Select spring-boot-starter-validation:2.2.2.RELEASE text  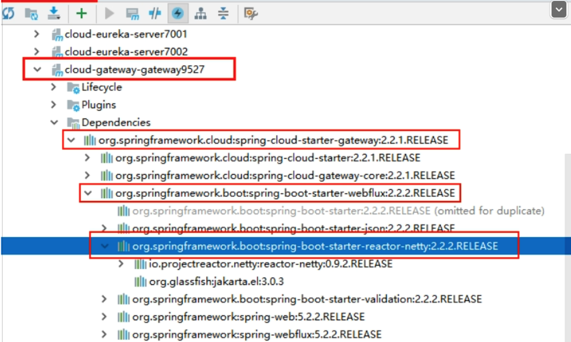point(307,299)
